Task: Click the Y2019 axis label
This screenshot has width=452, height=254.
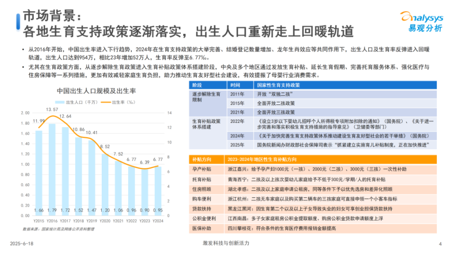Action: click(92, 221)
